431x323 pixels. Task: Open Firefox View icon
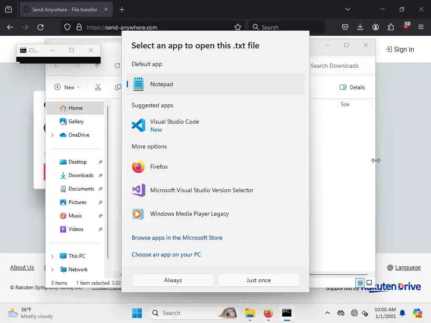8,10
